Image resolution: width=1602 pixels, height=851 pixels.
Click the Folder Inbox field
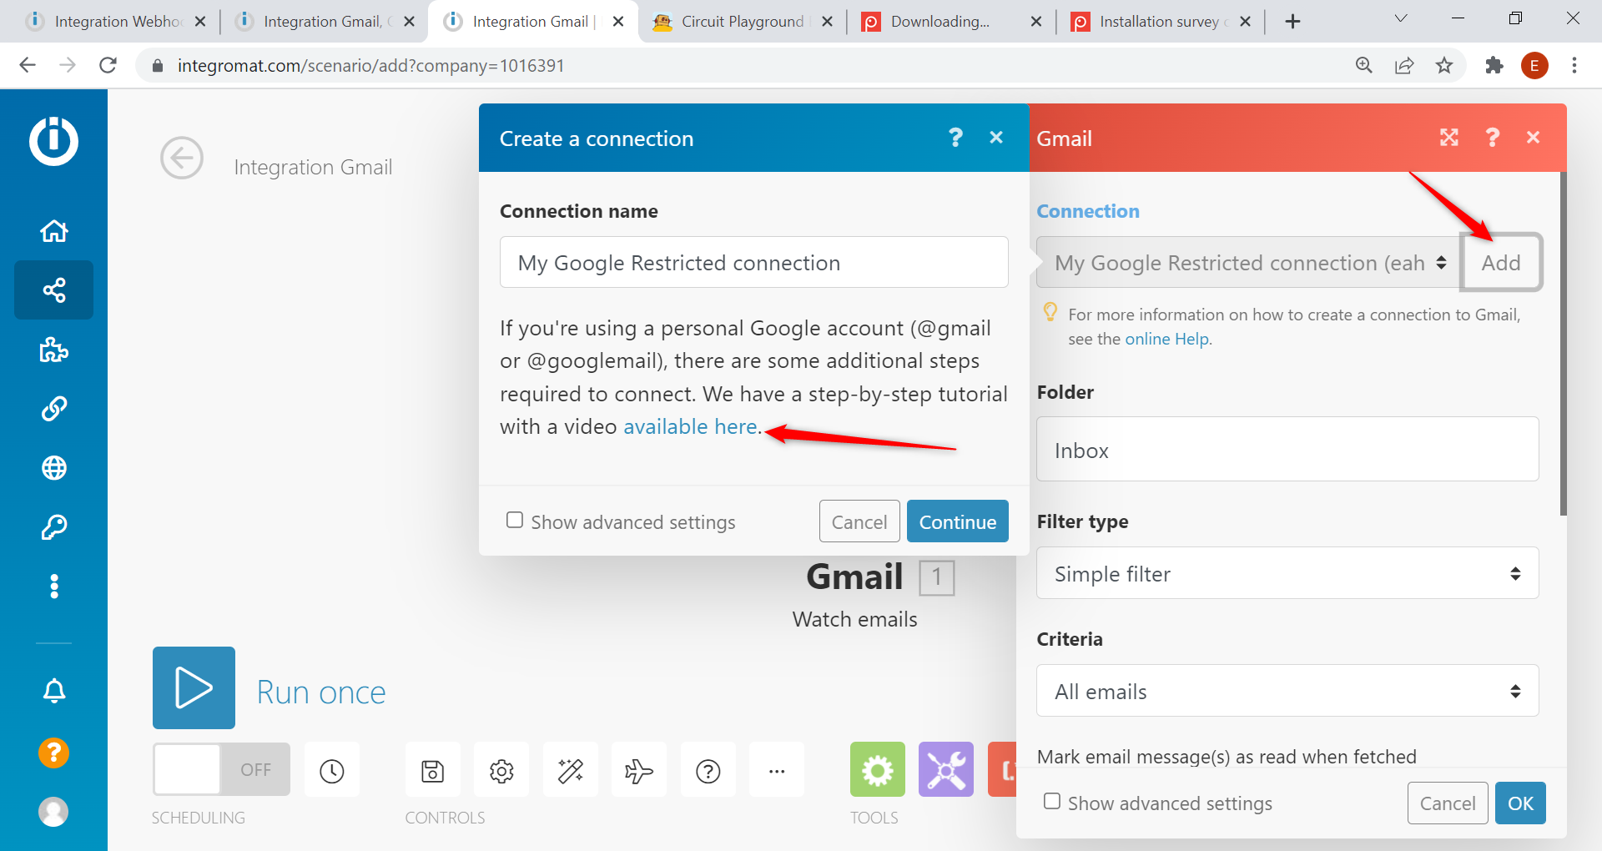[x=1287, y=450]
